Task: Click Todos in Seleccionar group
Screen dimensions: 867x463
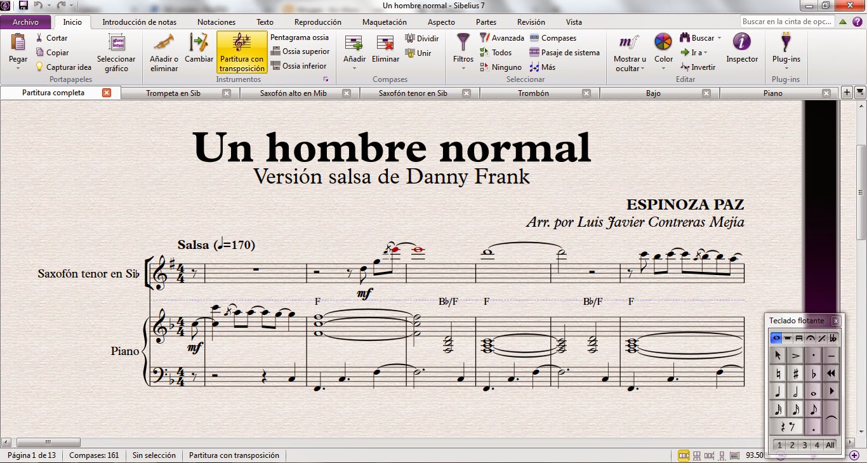Action: pos(495,53)
